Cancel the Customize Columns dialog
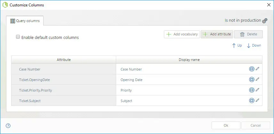The height and width of the screenshot is (134, 274). [256, 125]
